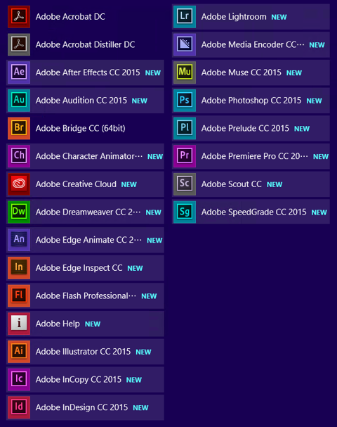Select 'Adobe Creative Cloud' text
The width and height of the screenshot is (337, 427).
coord(76,184)
